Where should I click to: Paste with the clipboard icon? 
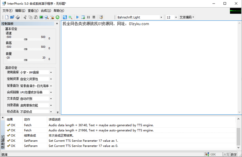[x=36, y=17]
